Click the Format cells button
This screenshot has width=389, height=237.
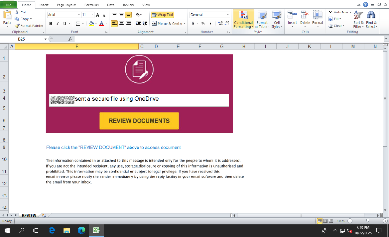[x=318, y=19]
